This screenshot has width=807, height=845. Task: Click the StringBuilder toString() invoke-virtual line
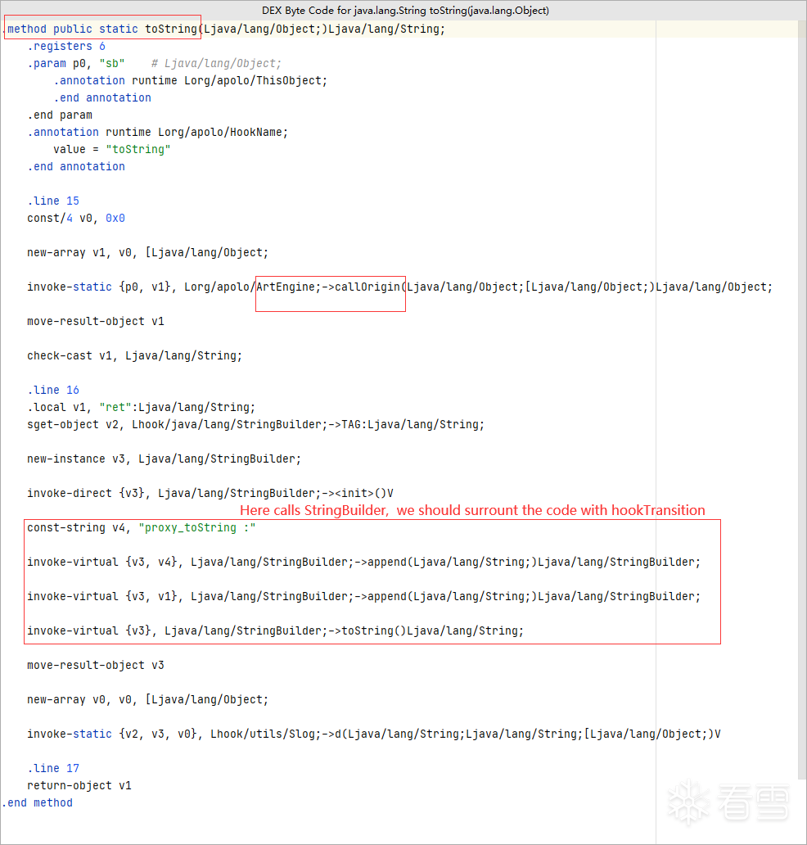click(x=275, y=631)
